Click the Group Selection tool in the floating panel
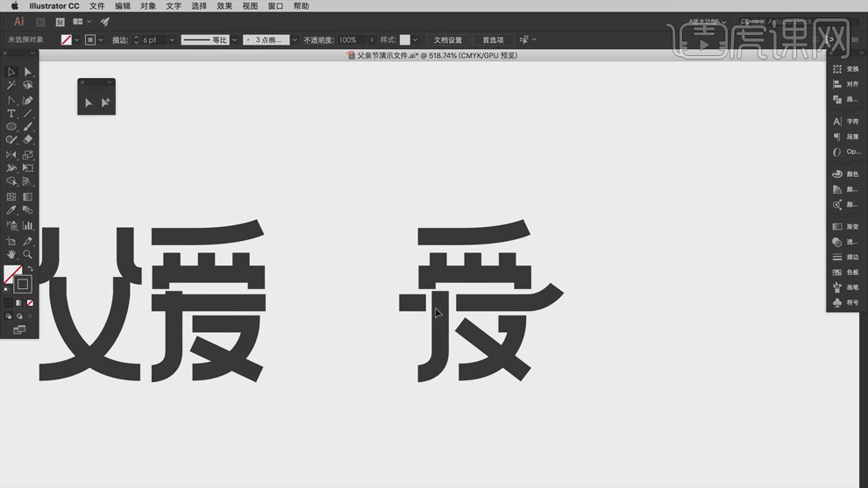Screen dimensions: 868x488 pos(105,103)
